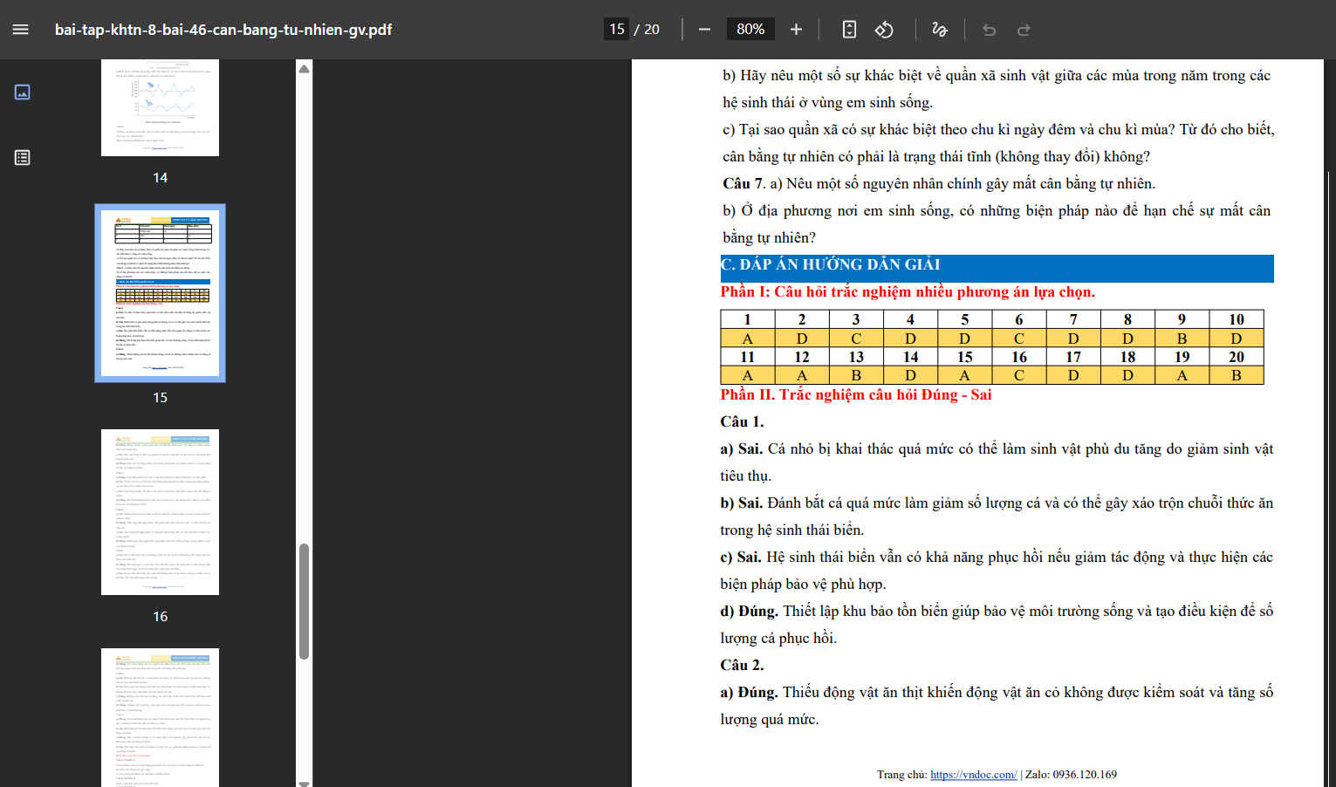Open page 14 thumbnail

point(160,107)
